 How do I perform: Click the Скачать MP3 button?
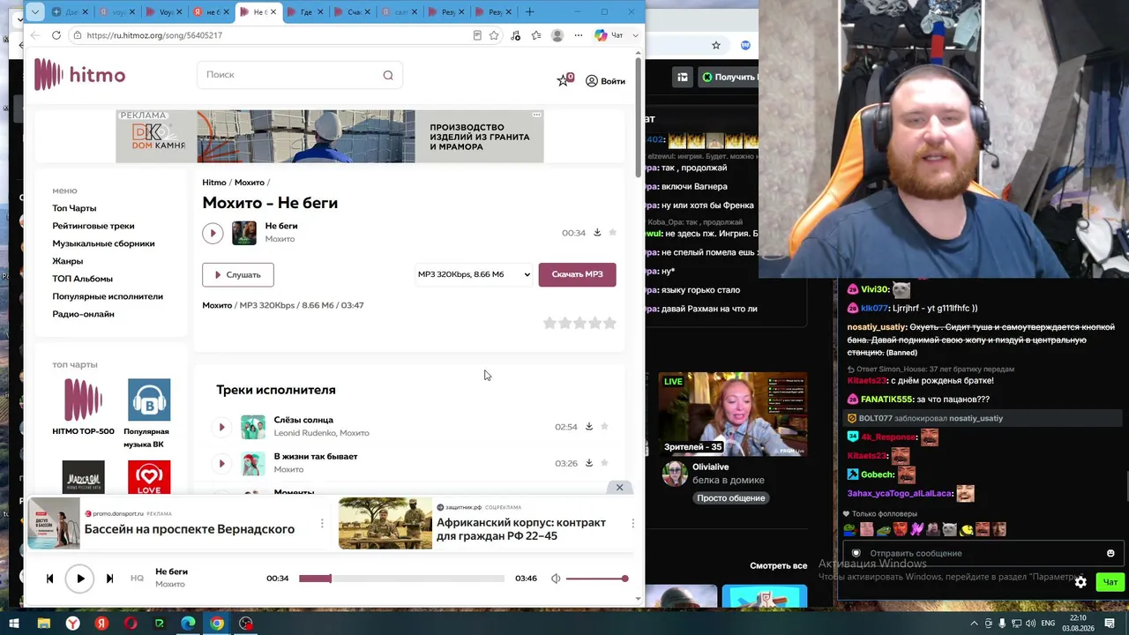click(x=578, y=274)
